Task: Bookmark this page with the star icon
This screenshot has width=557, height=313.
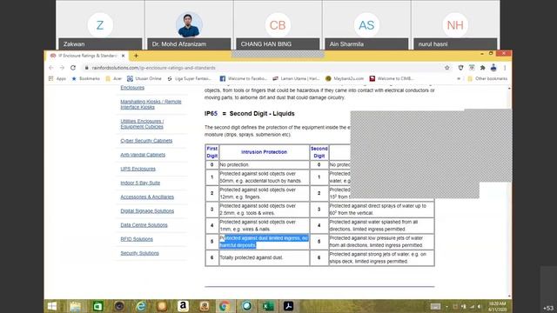Action: [446, 68]
